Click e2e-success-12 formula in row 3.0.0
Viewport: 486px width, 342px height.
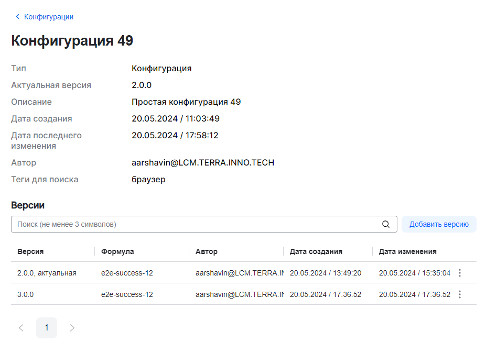[127, 294]
